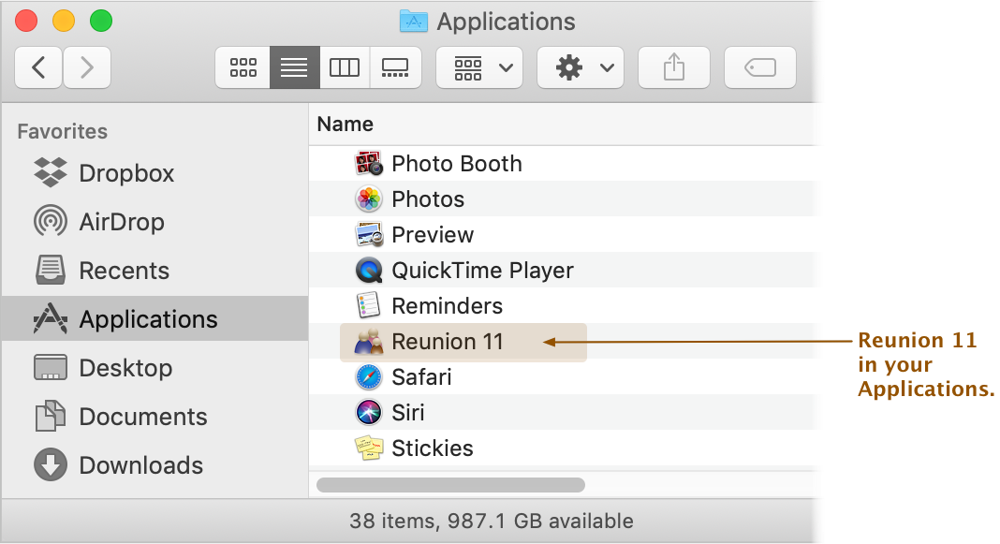This screenshot has height=544, width=1000.
Task: Select the Photos file name
Action: (428, 199)
